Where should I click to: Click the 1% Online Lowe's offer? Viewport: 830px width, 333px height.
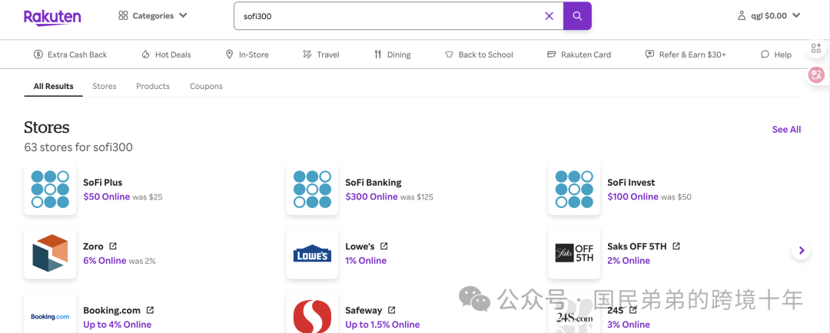(x=366, y=261)
